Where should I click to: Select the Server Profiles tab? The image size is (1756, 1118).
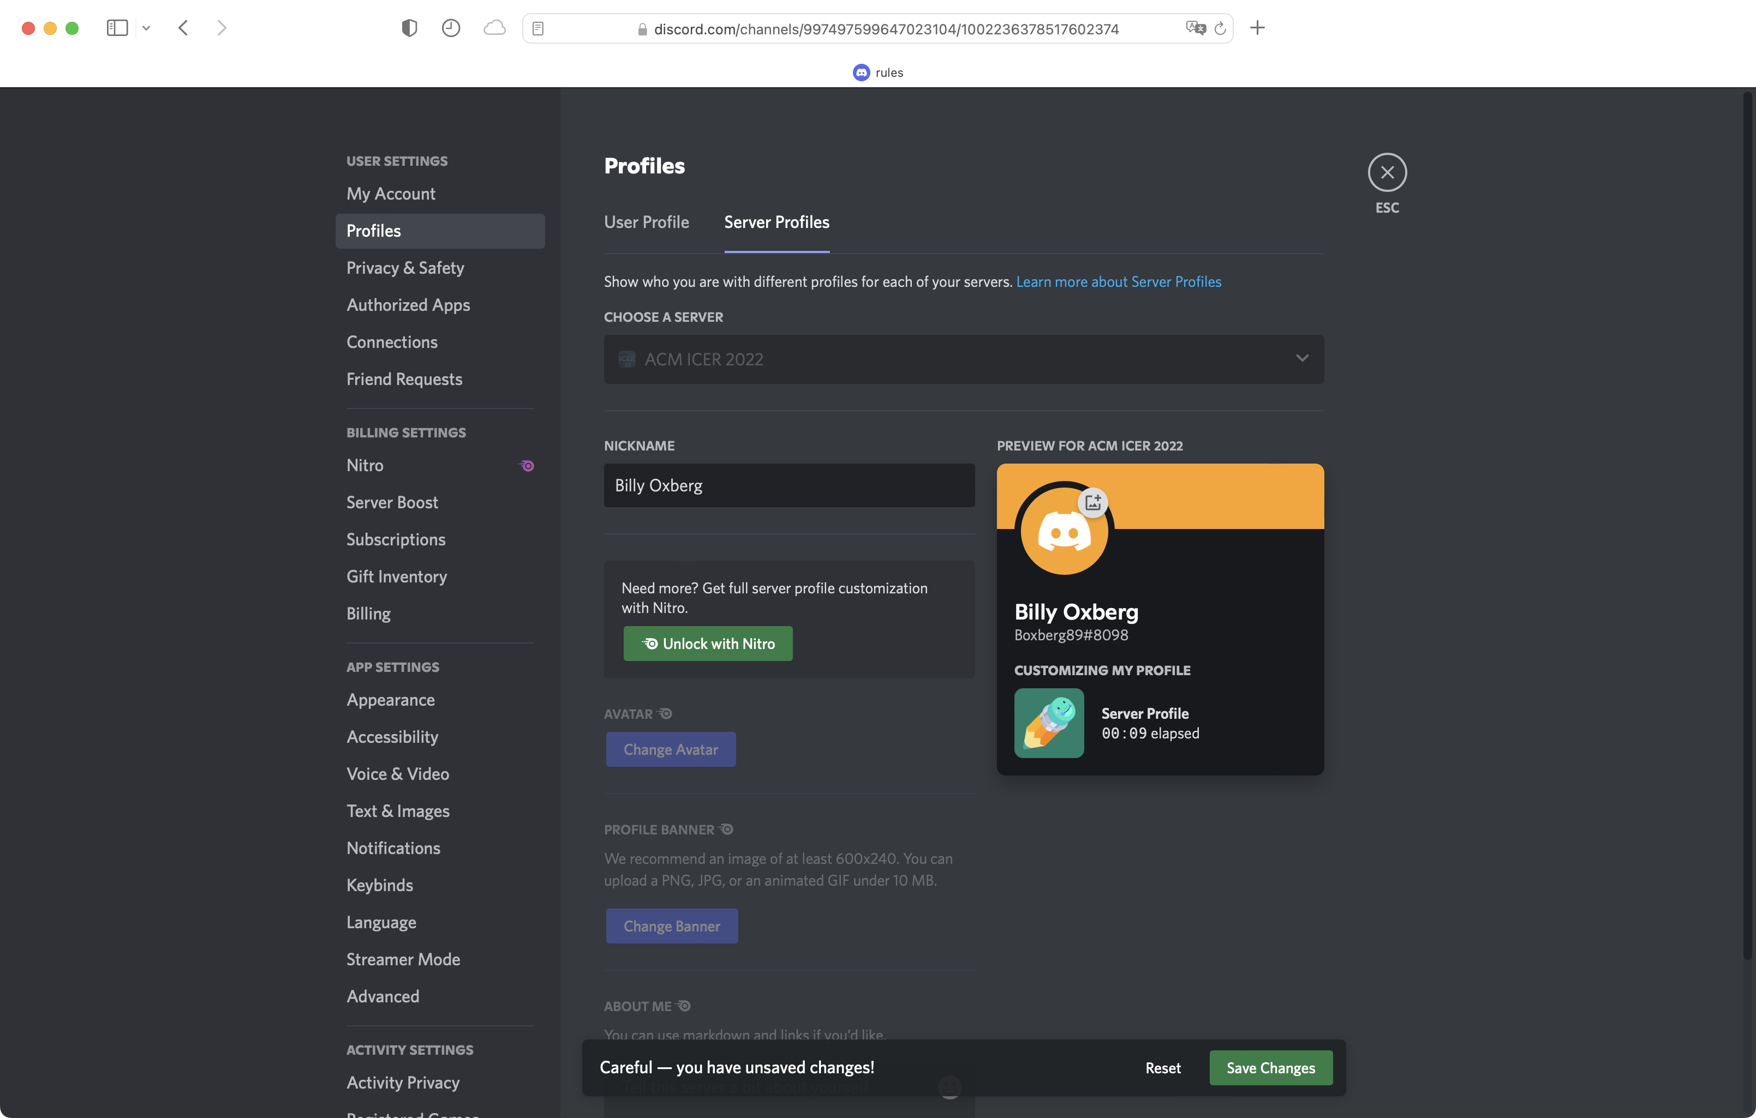777,223
